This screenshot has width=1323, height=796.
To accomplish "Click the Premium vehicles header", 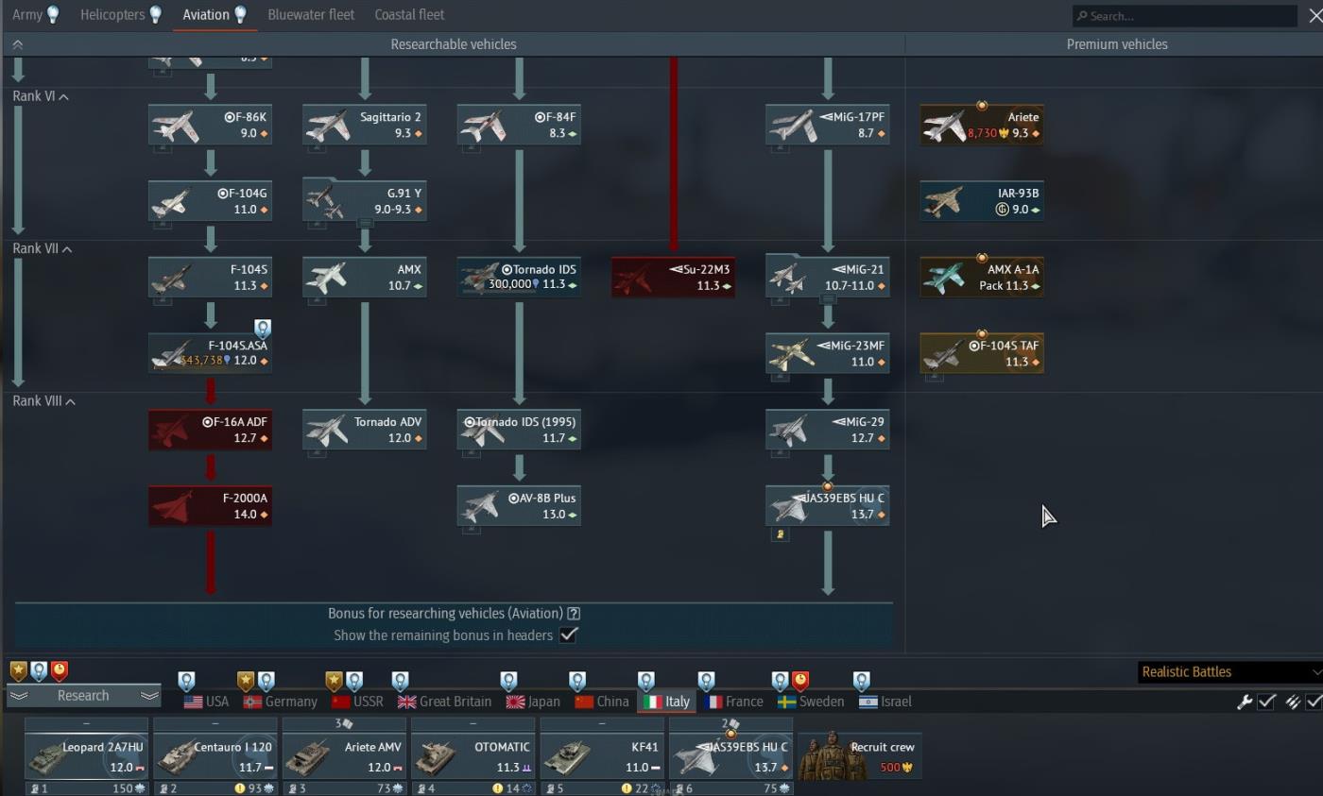I will [x=1117, y=44].
